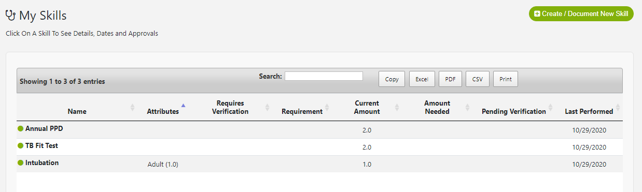Create / Document New Skill
The image size is (642, 192).
pos(581,14)
